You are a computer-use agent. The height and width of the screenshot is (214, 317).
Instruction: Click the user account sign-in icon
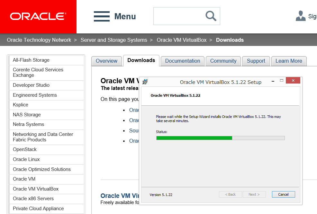[x=301, y=16]
